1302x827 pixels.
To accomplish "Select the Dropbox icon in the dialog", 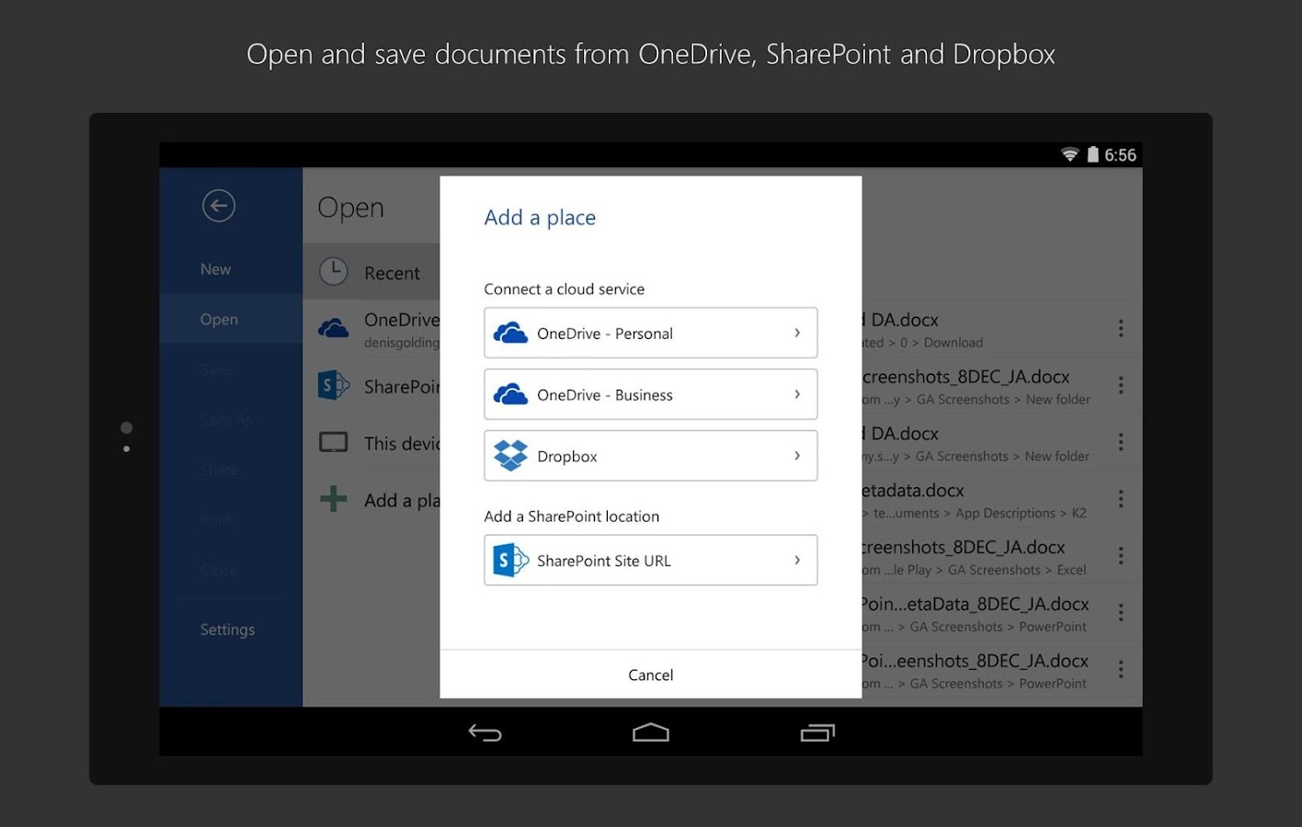I will (511, 456).
